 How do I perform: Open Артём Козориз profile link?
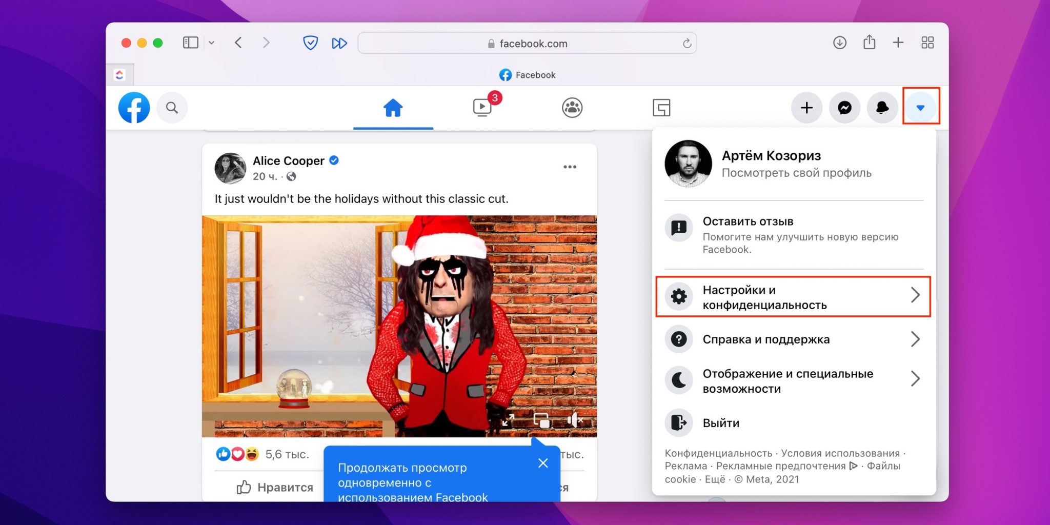[x=794, y=164]
